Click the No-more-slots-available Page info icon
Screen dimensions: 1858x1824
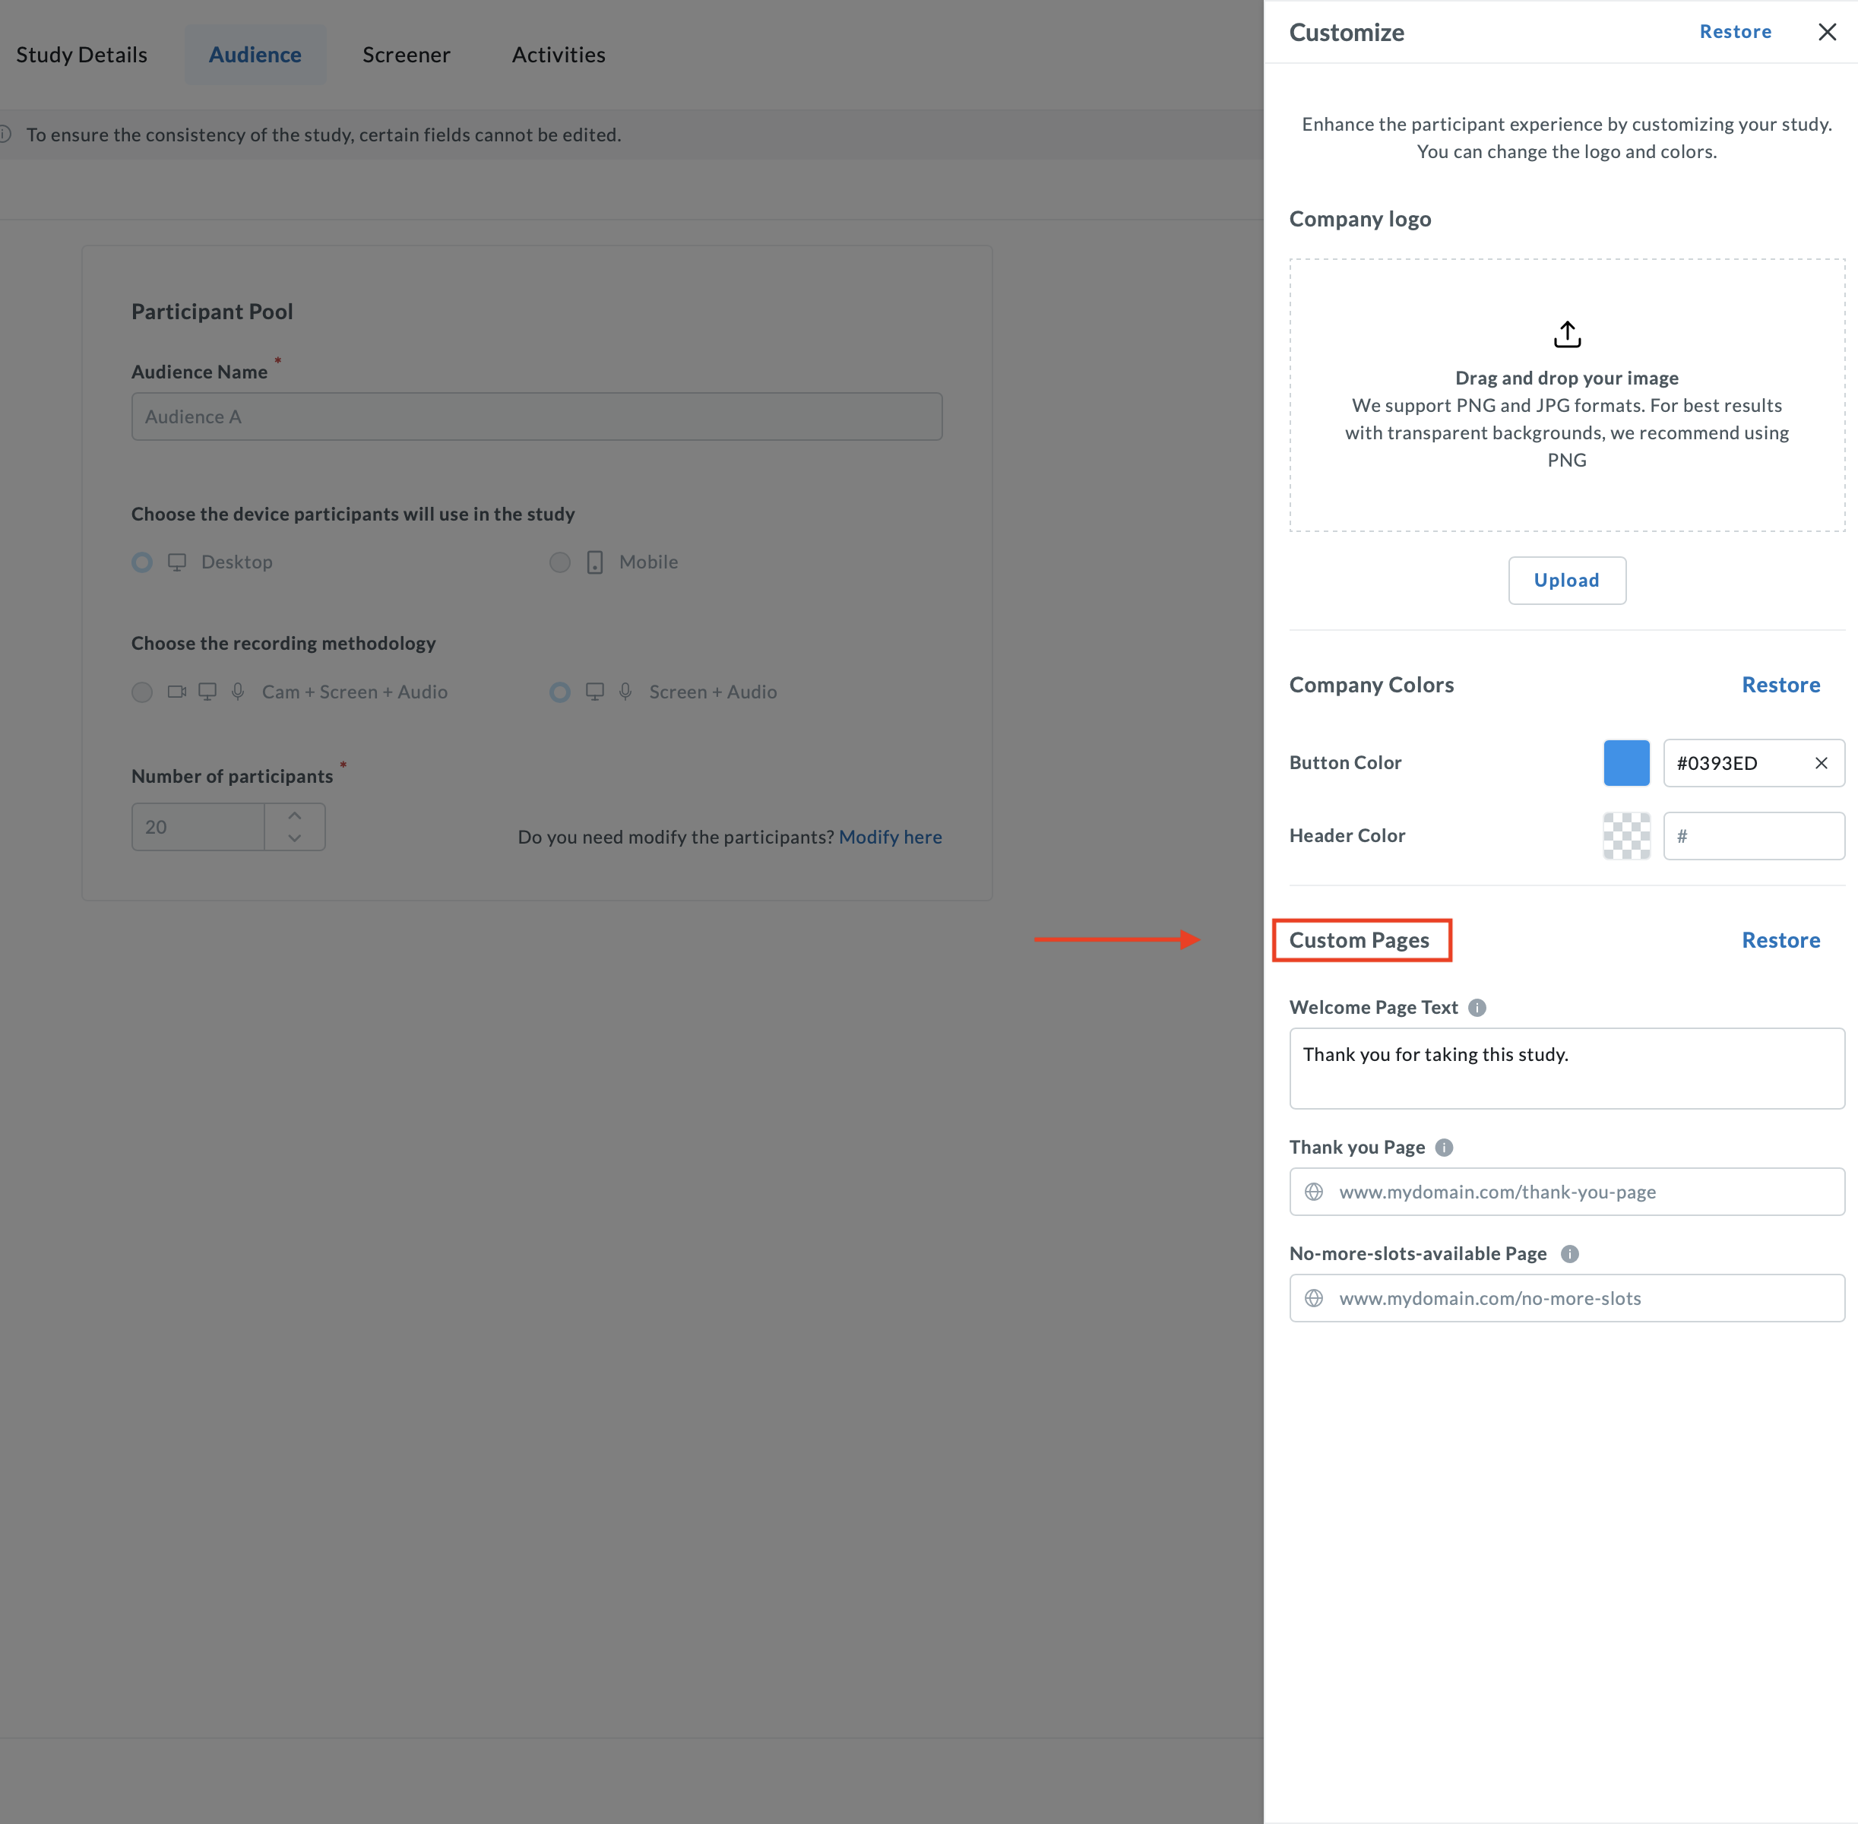[x=1570, y=1254]
